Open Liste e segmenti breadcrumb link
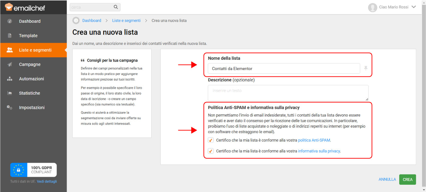The width and height of the screenshot is (426, 192). click(x=126, y=21)
